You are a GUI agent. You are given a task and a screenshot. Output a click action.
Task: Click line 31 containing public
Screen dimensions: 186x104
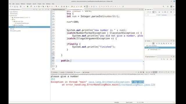pos(99,61)
